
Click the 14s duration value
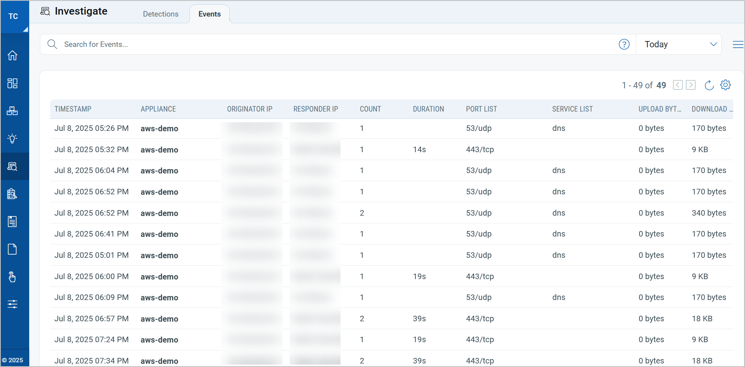tap(419, 149)
